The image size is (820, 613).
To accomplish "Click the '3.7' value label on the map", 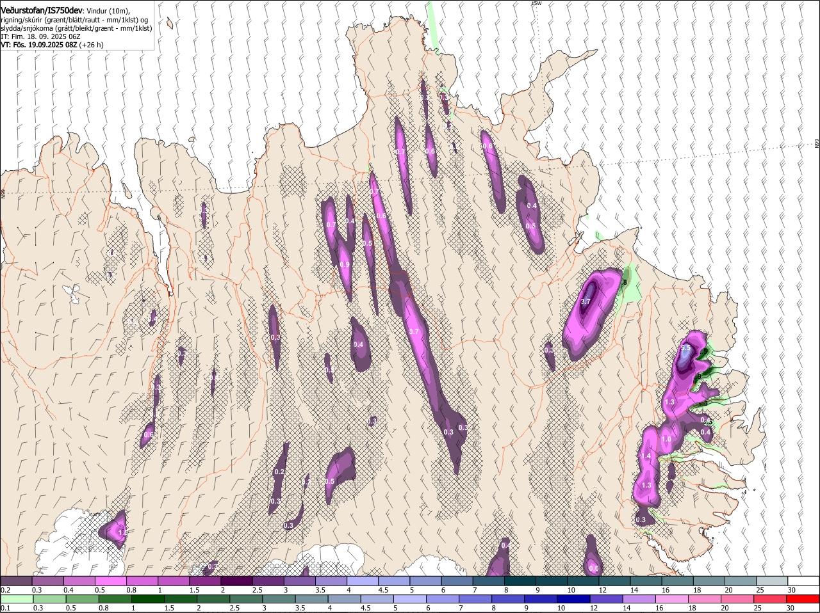I will (x=586, y=301).
